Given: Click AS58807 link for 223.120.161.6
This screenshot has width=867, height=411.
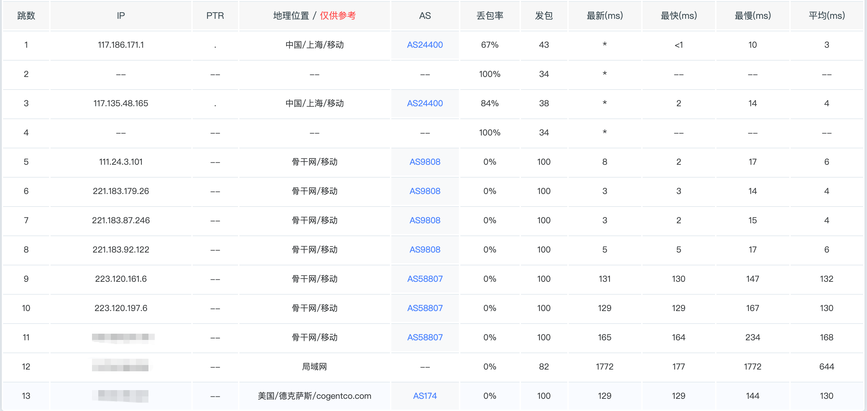Looking at the screenshot, I should 425,279.
